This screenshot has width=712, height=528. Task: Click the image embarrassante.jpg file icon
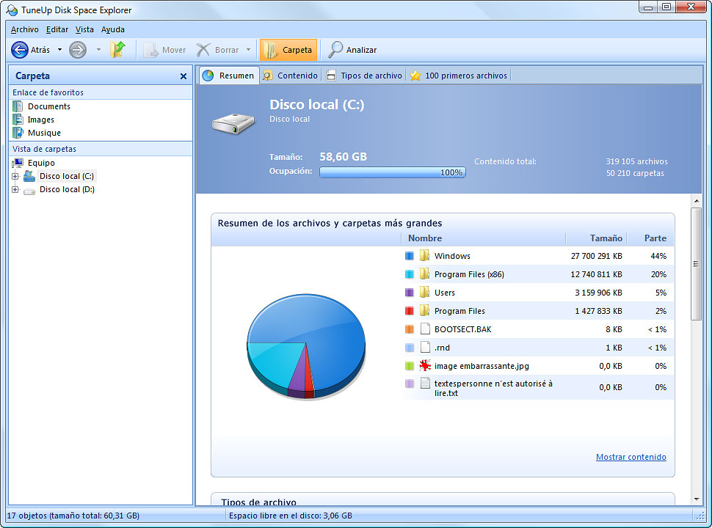(x=425, y=365)
